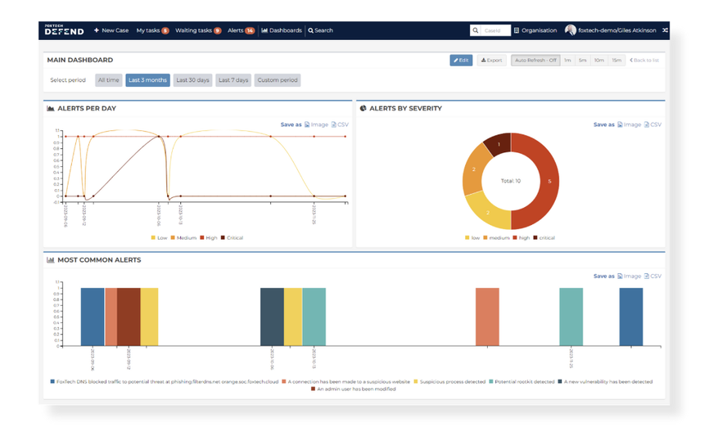Click the Alerts Per Day chart icon
This screenshot has width=718, height=441.
(x=51, y=109)
